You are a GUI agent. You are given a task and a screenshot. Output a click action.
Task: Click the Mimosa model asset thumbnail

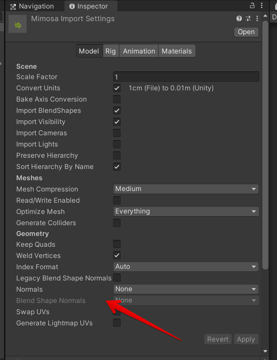pos(18,24)
